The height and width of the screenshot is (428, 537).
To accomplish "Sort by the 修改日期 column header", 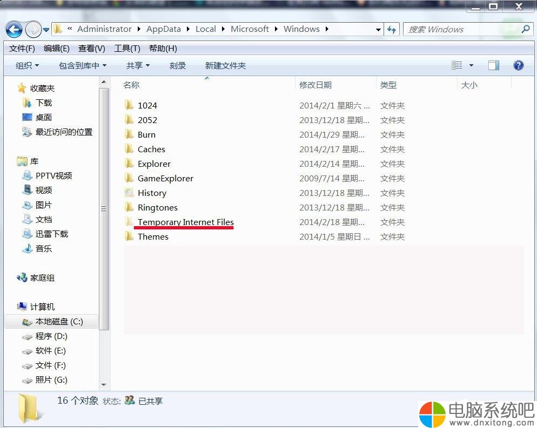I will pyautogui.click(x=316, y=85).
